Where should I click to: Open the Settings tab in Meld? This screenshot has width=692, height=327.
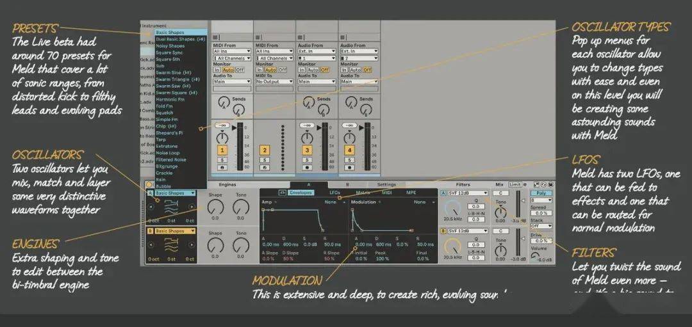387,185
